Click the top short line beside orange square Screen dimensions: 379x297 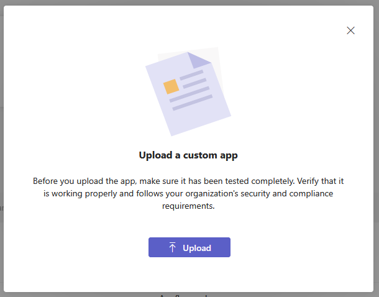[x=191, y=75]
